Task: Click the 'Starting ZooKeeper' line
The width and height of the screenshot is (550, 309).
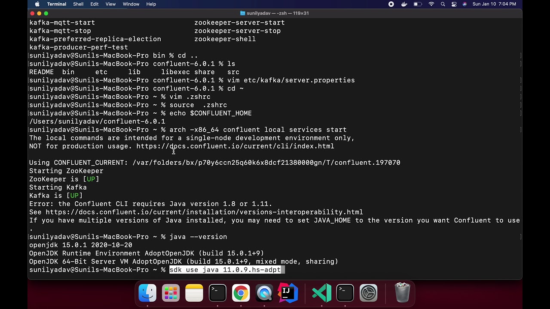Action: tap(66, 171)
